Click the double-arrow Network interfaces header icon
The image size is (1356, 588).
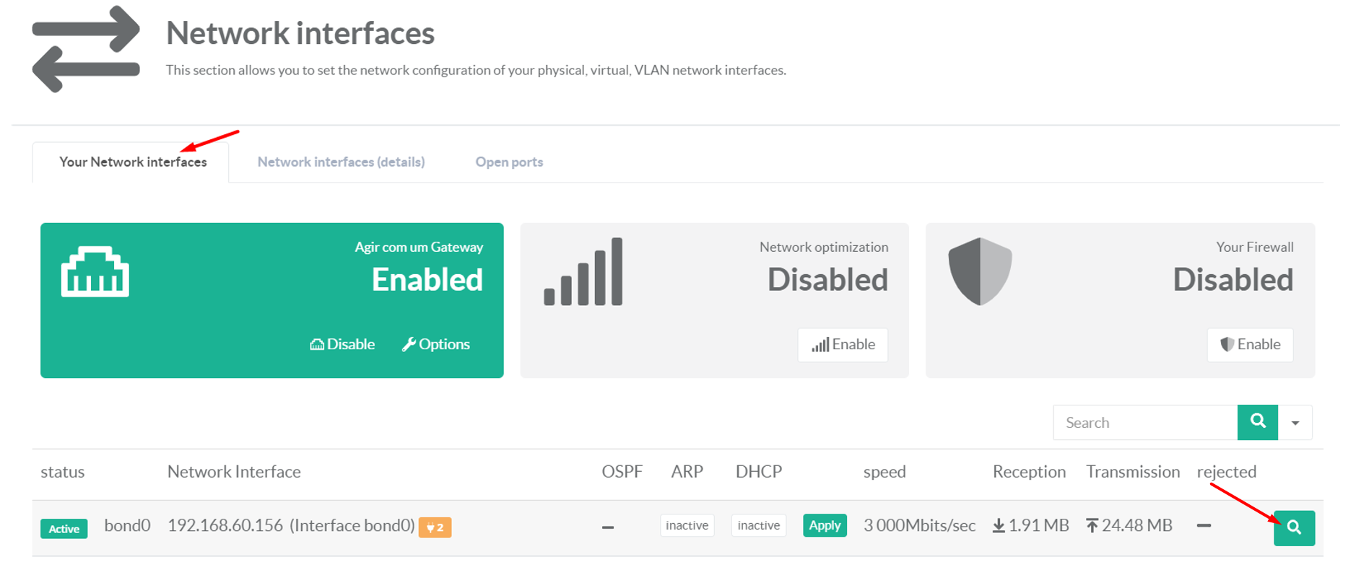(86, 49)
